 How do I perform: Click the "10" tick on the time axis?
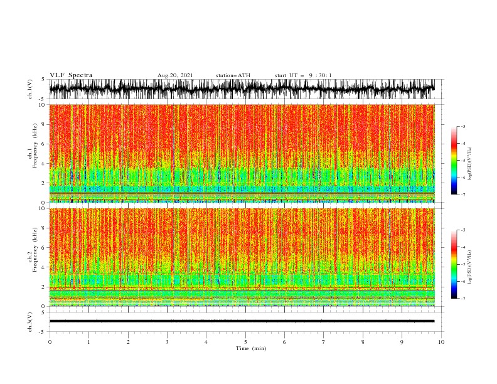(441, 342)
